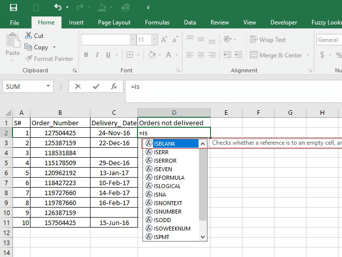The image size is (342, 257).
Task: Confirm formula with the Enter checkmark icon
Action: 96,86
